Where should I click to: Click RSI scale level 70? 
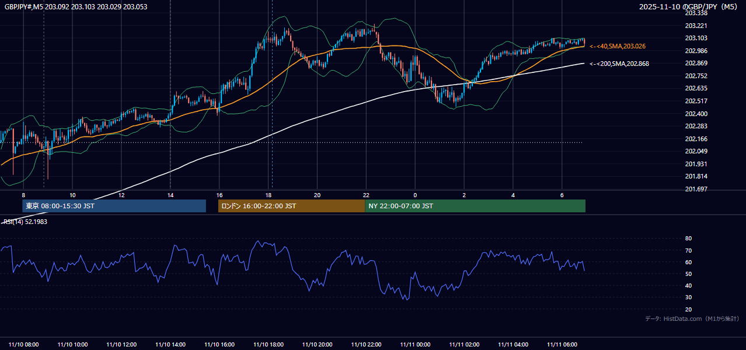[x=688, y=250]
